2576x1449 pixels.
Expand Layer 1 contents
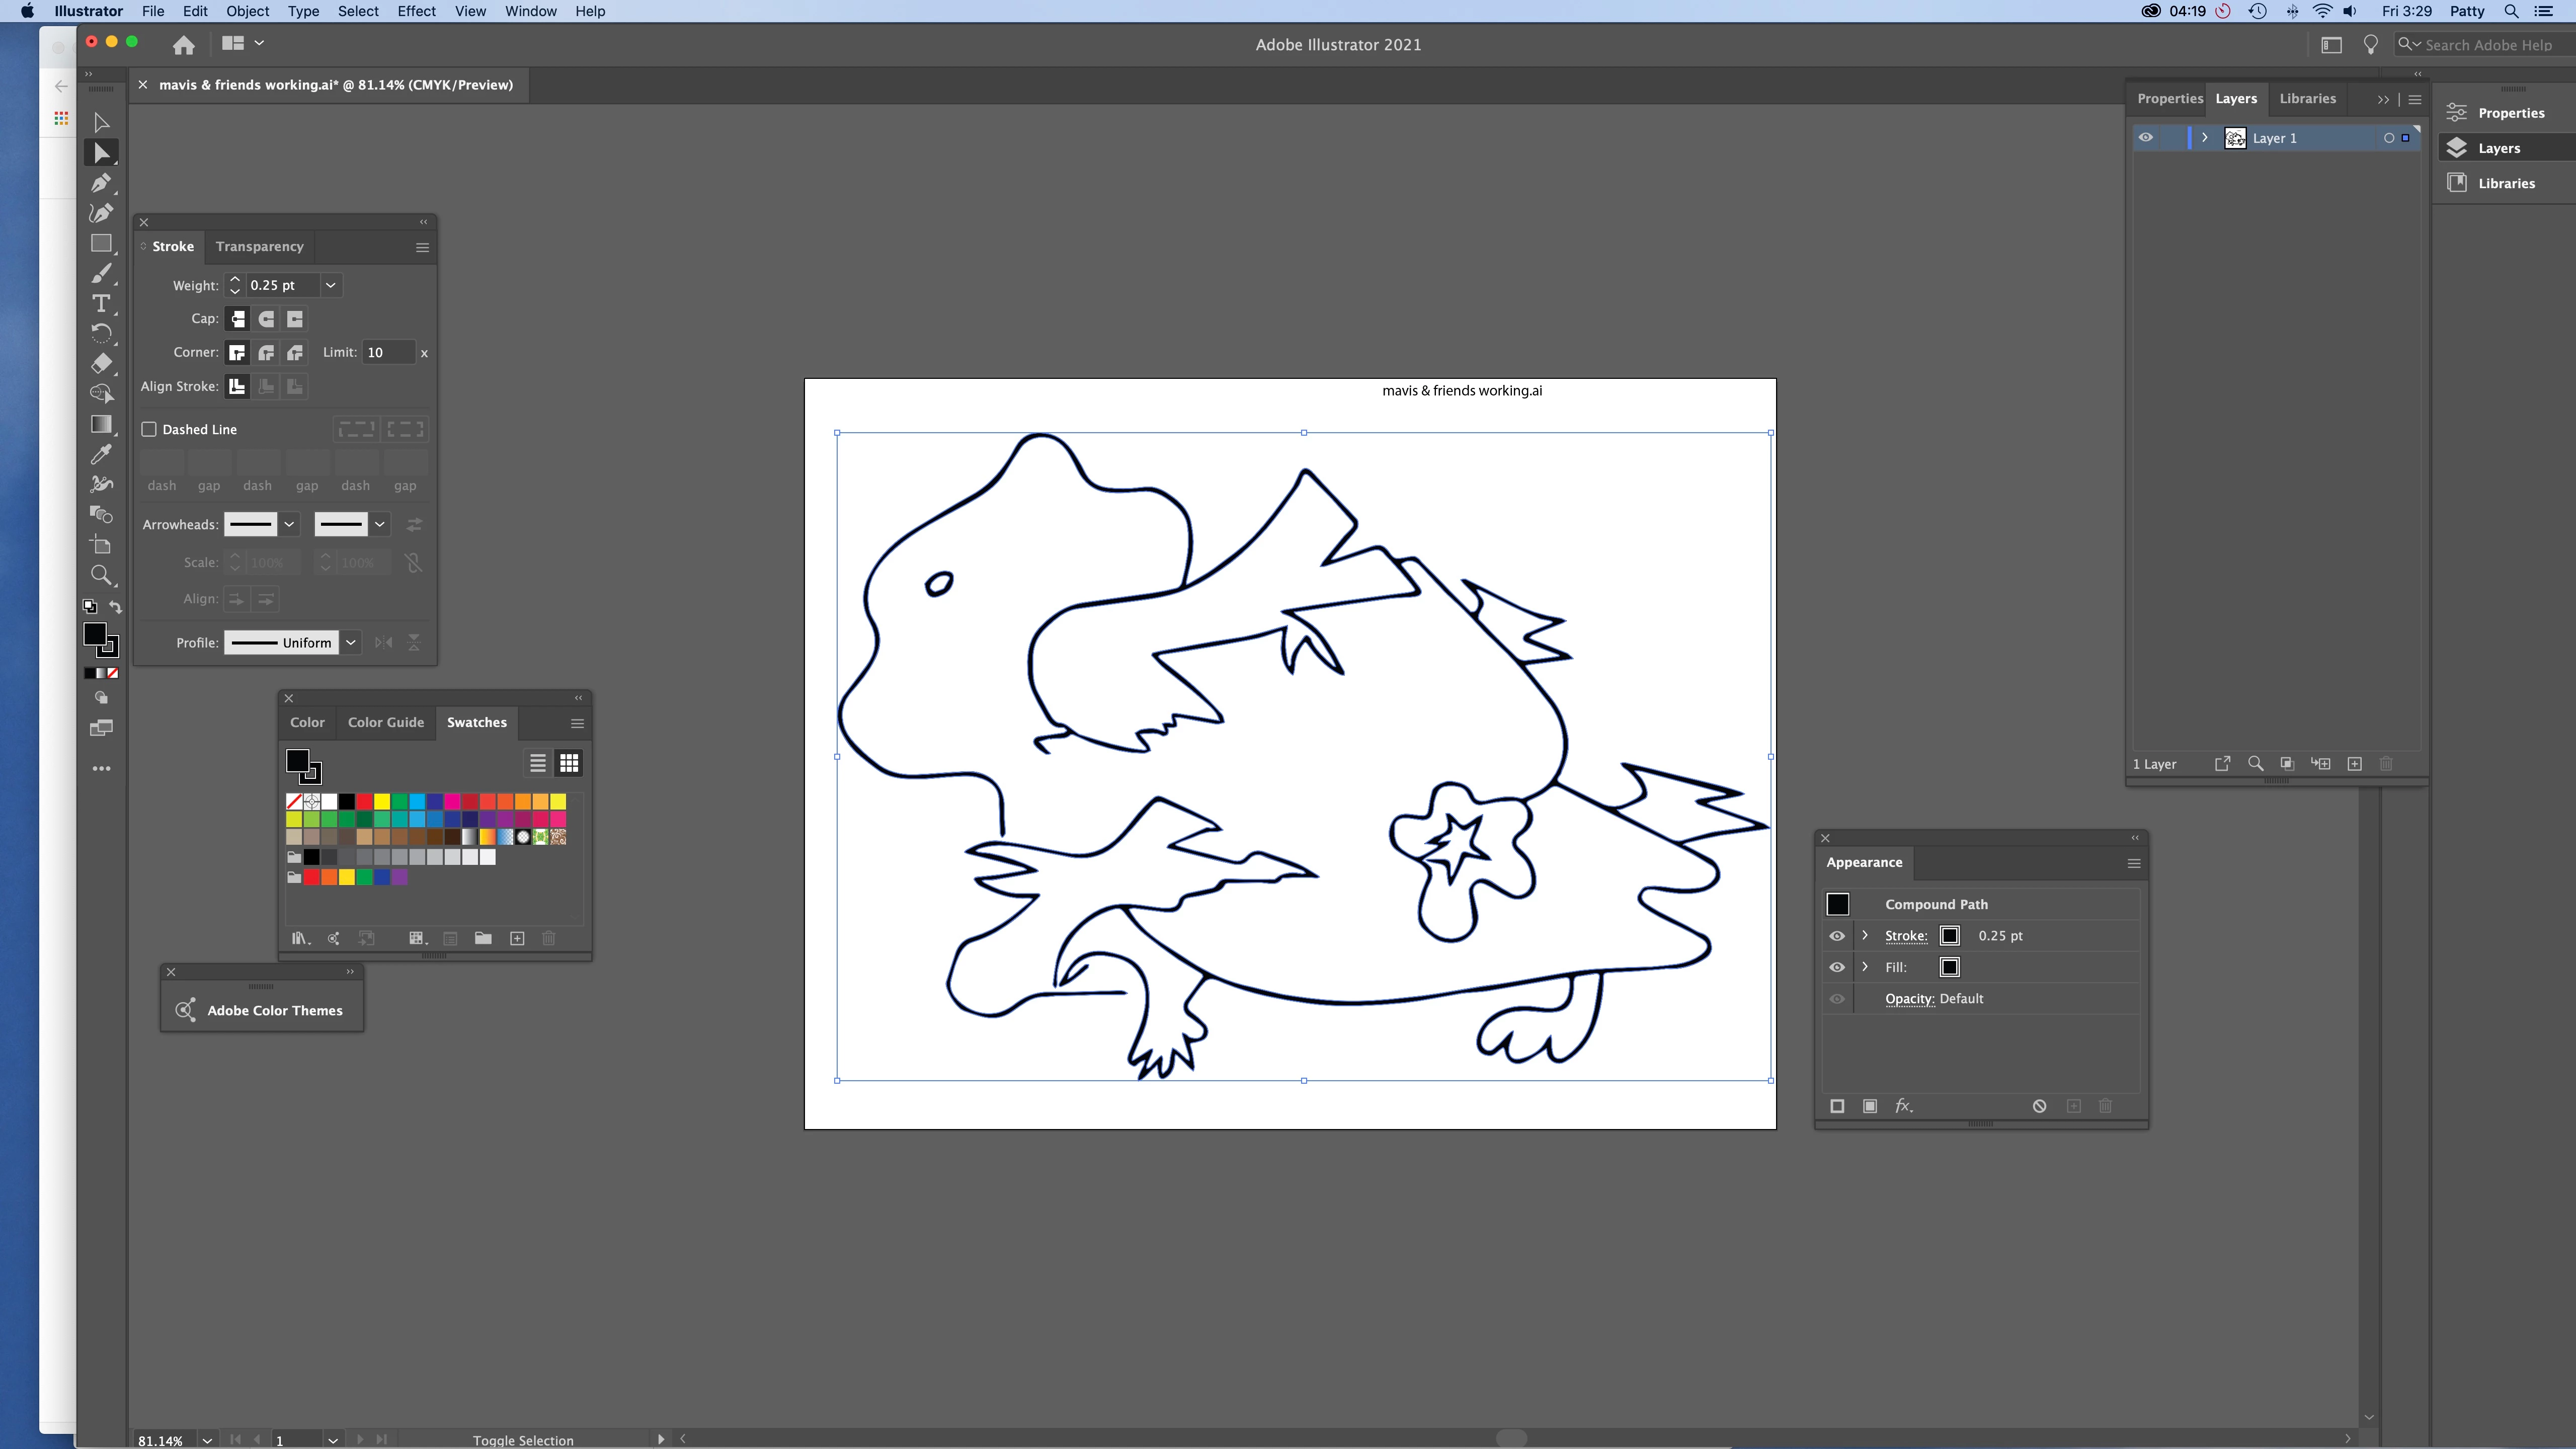click(x=2204, y=138)
